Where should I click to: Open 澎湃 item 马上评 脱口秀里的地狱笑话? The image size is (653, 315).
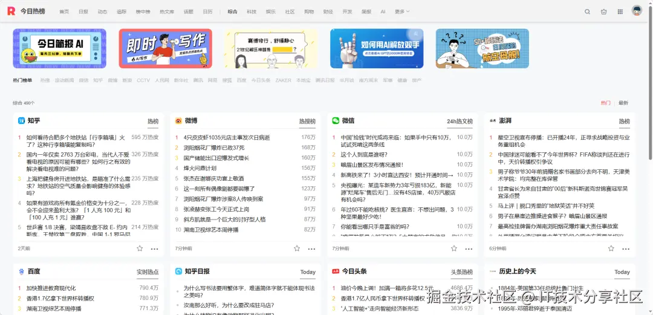click(546, 206)
